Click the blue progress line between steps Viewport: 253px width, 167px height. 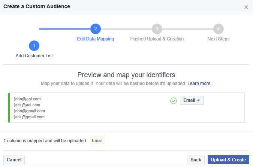point(64,29)
